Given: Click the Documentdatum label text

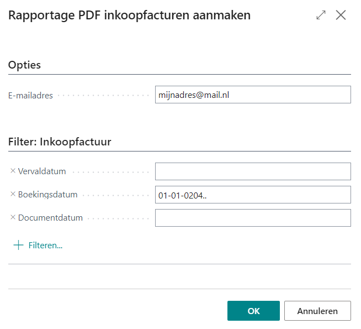Looking at the screenshot, I should tap(50, 218).
